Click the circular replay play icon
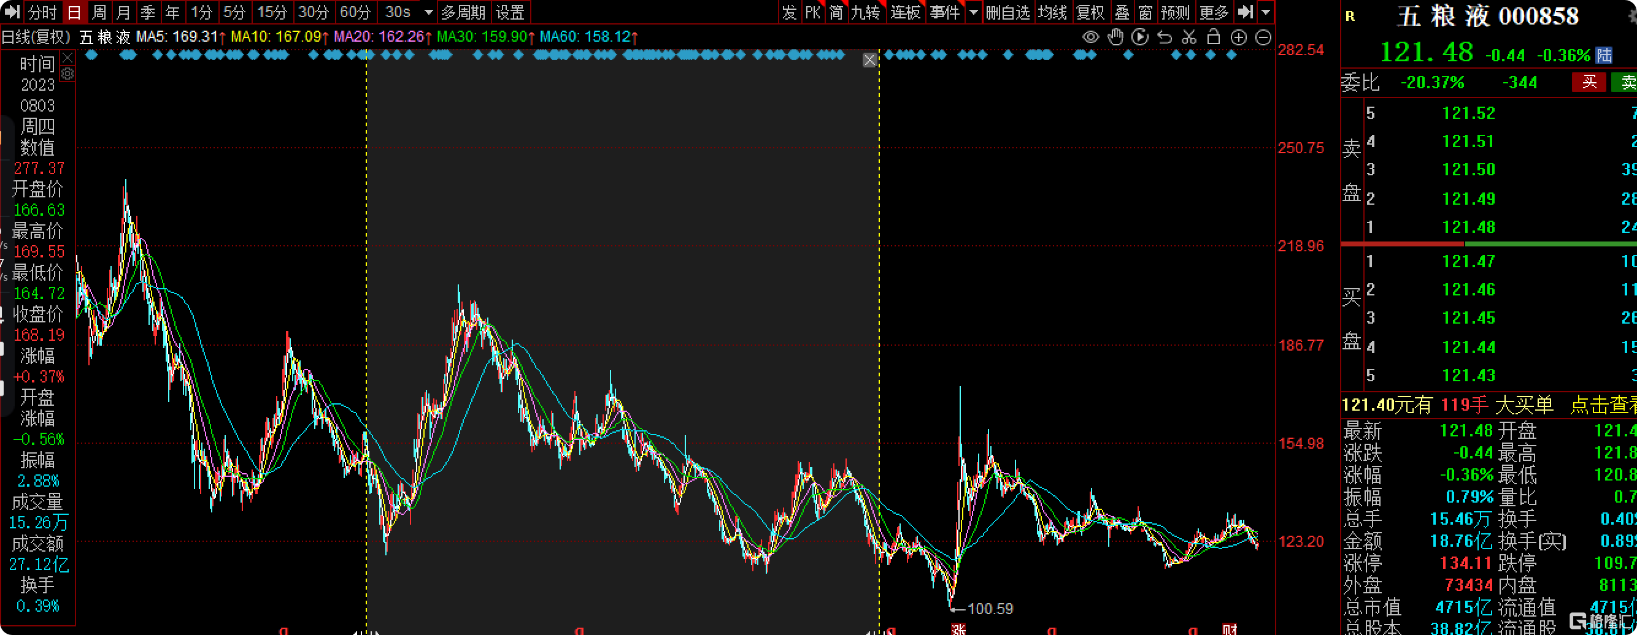The image size is (1637, 635). pyautogui.click(x=1140, y=37)
